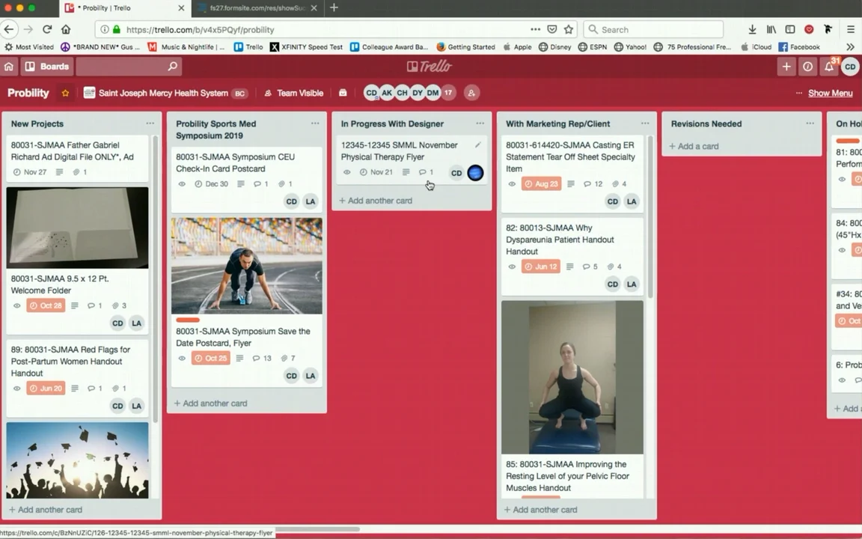Click the scrollbar in the New Projects list

[x=156, y=279]
